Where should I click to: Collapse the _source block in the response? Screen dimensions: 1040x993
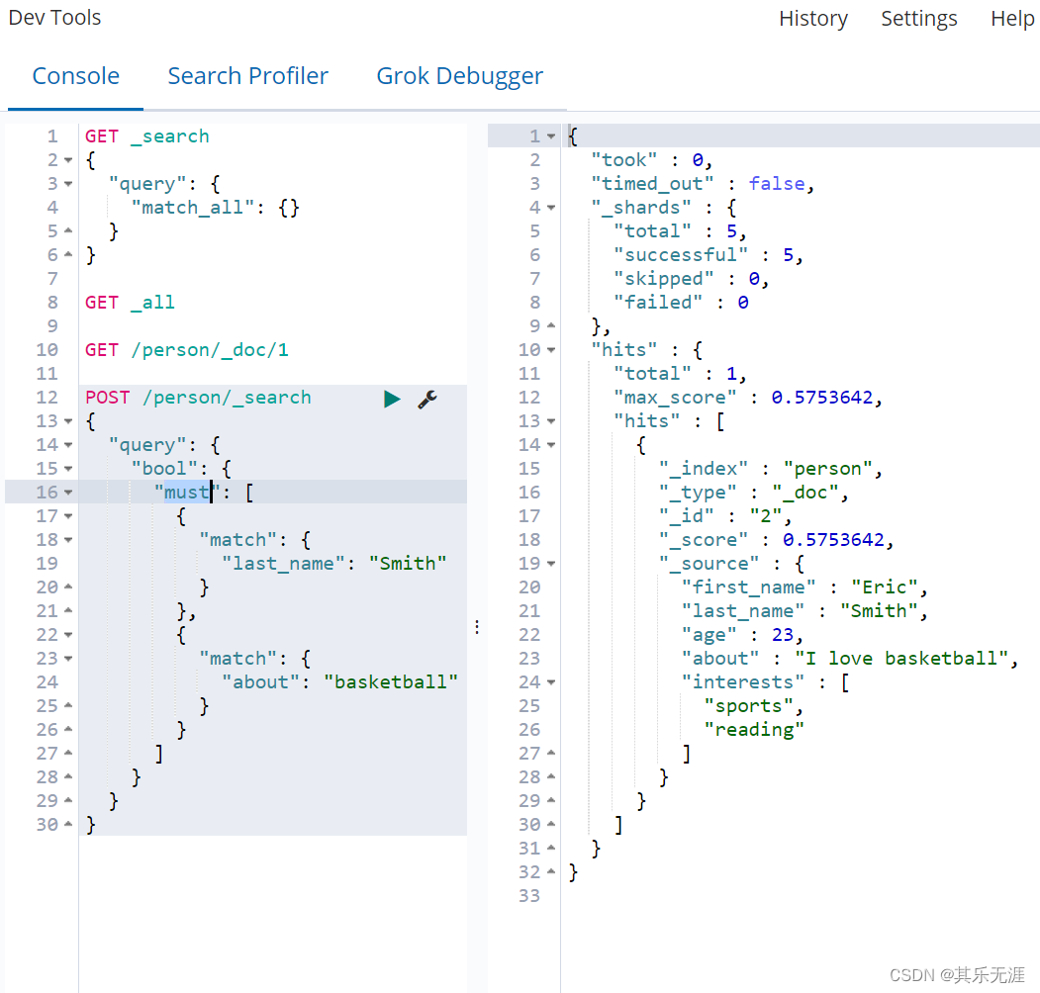pyautogui.click(x=551, y=564)
